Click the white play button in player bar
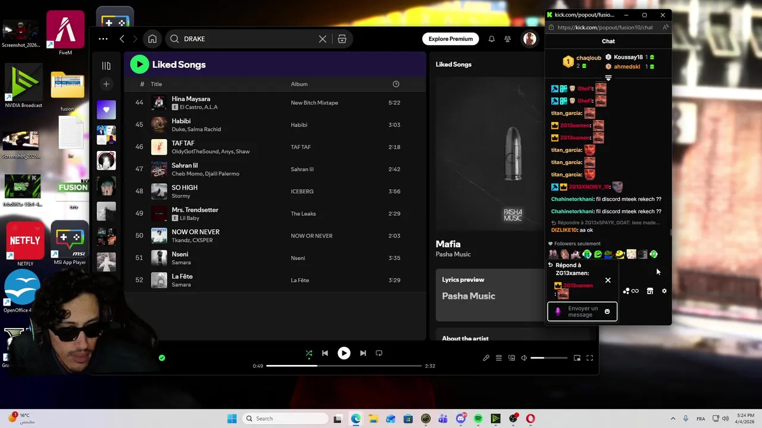The height and width of the screenshot is (428, 762). pyautogui.click(x=344, y=353)
